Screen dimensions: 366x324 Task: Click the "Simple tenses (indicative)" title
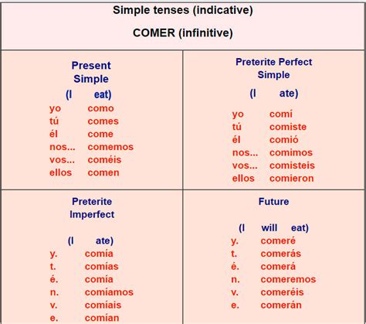coord(183,11)
